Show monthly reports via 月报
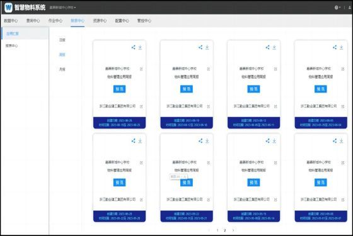This screenshot has width=353, height=236. (62, 69)
